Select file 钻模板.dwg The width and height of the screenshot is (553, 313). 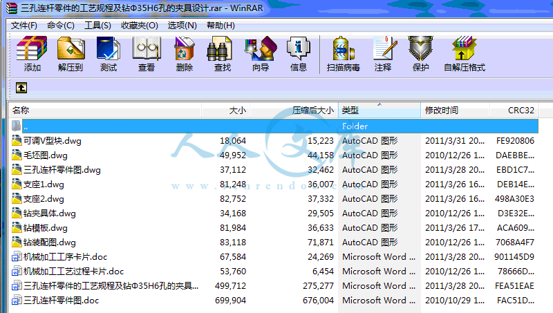point(45,228)
